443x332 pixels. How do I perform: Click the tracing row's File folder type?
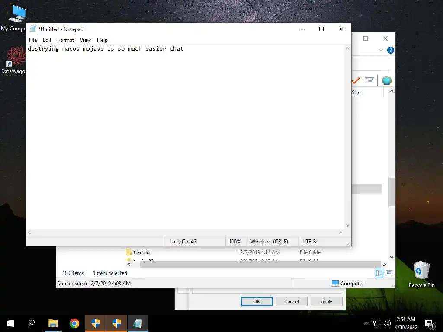coord(311,252)
